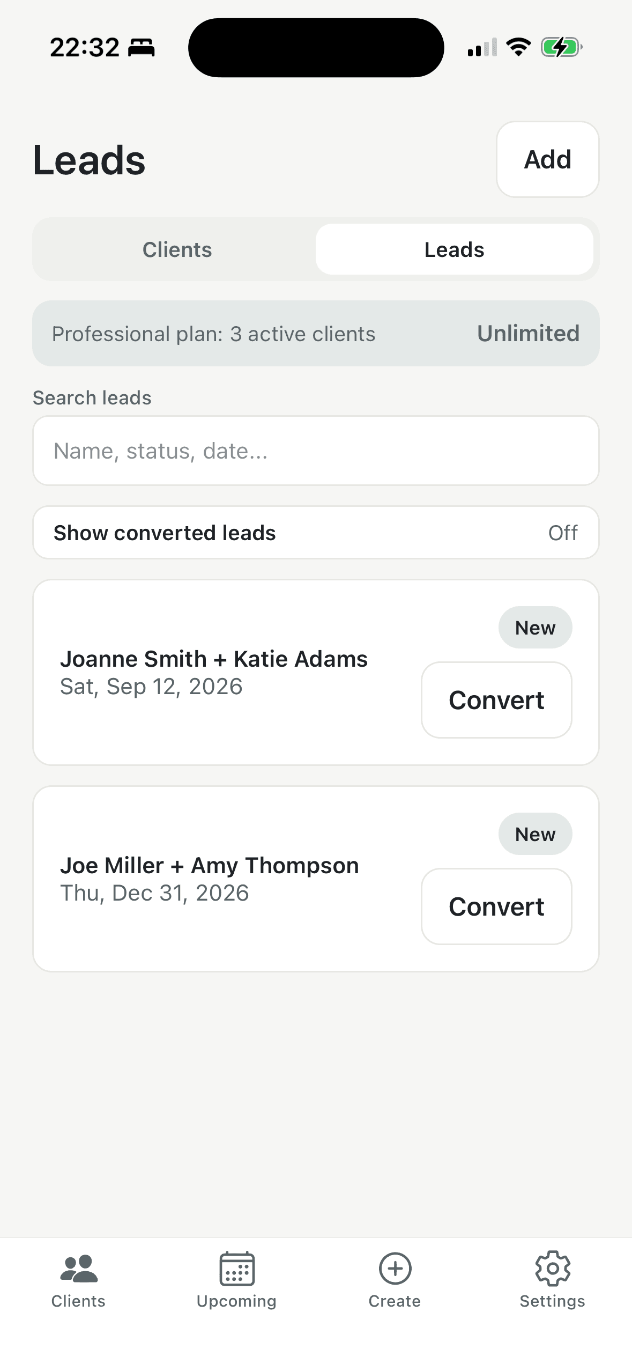Open the Settings gear icon
Viewport: 632px width, 1371px height.
[x=552, y=1269]
